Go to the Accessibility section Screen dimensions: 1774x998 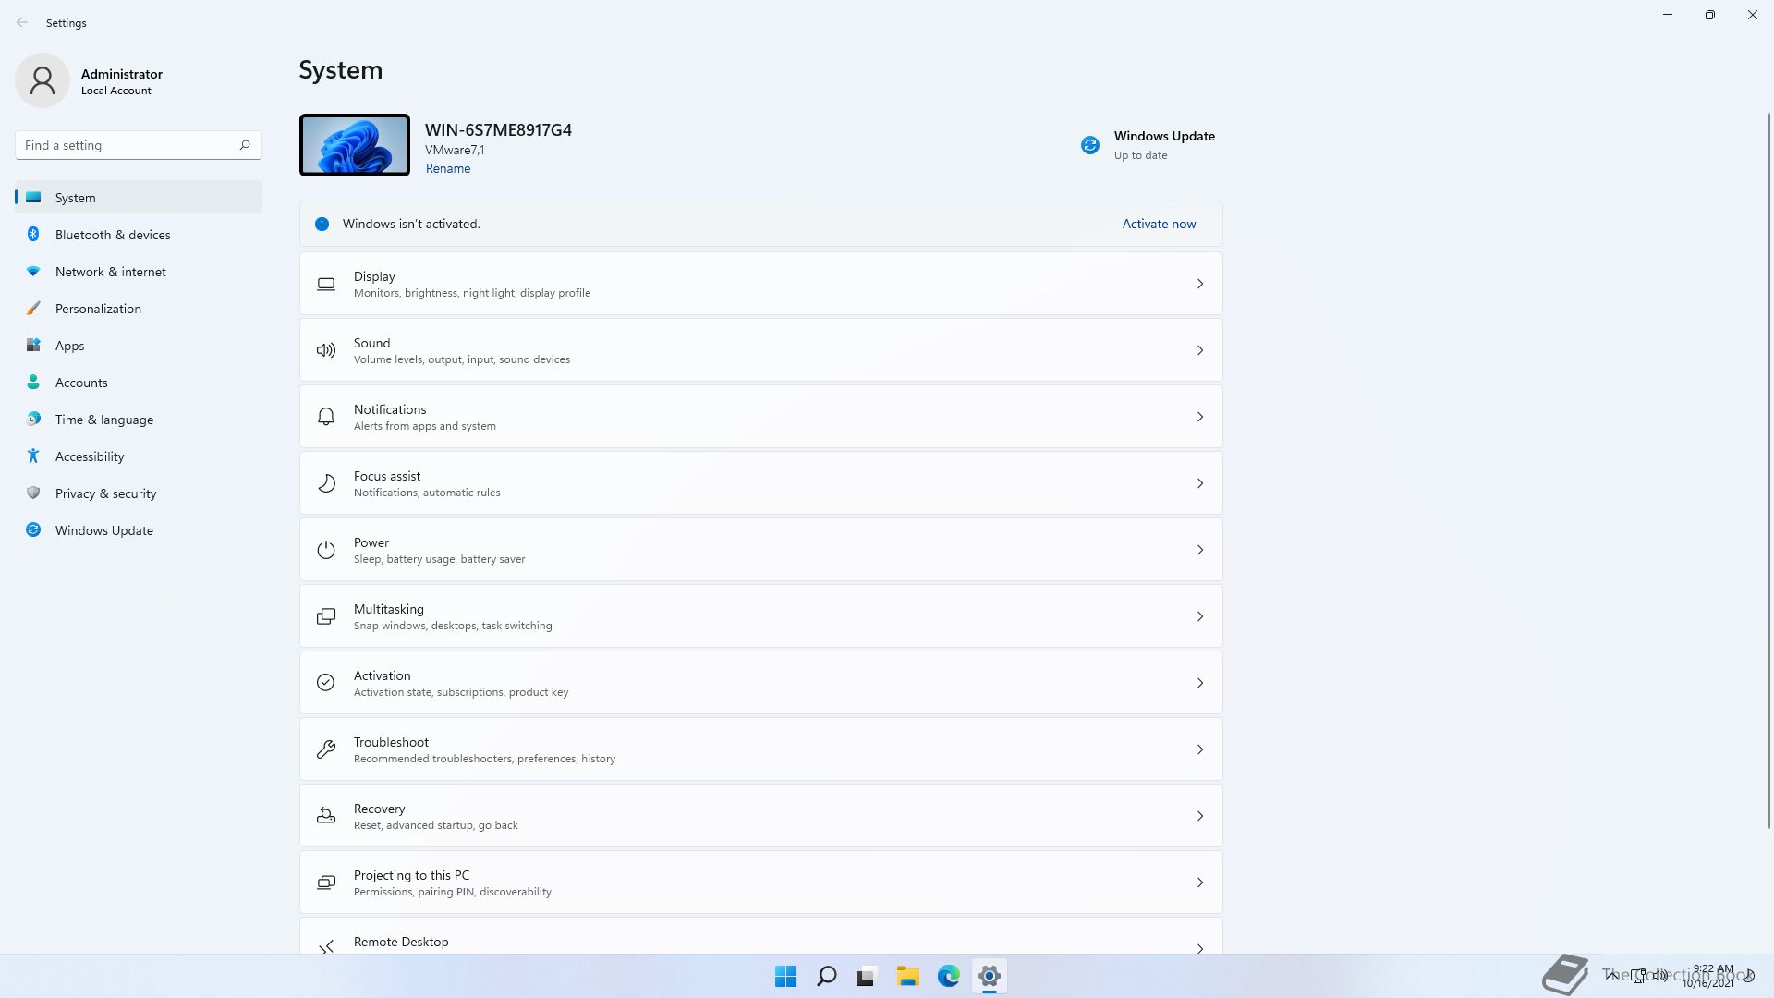pos(90,456)
